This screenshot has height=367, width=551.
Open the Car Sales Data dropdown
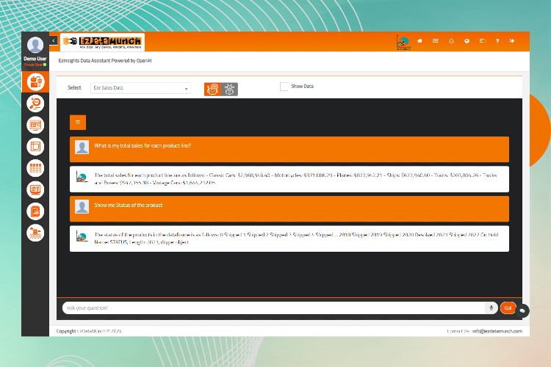click(141, 88)
